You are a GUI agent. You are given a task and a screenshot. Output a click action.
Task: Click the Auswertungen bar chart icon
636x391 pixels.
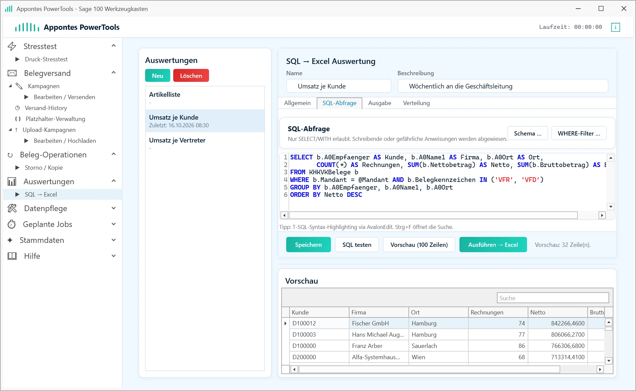tap(12, 182)
